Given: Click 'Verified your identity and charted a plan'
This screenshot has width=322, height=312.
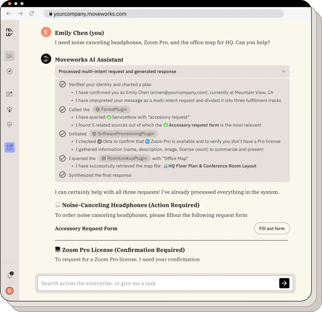Looking at the screenshot, I should click(110, 85).
